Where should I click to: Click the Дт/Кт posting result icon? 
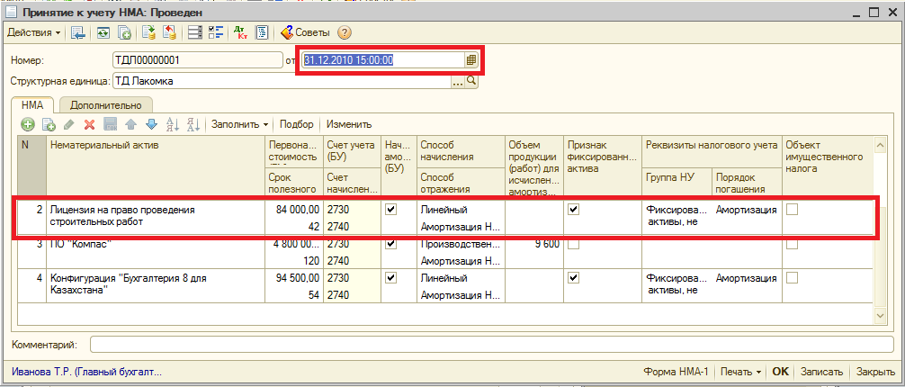point(240,33)
